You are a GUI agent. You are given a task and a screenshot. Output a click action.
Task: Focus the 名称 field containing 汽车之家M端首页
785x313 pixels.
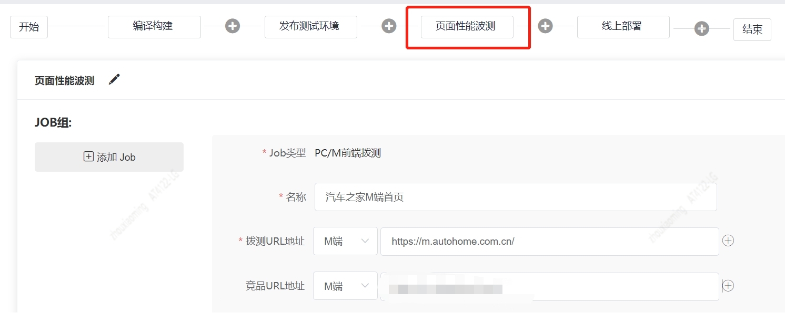pyautogui.click(x=516, y=197)
